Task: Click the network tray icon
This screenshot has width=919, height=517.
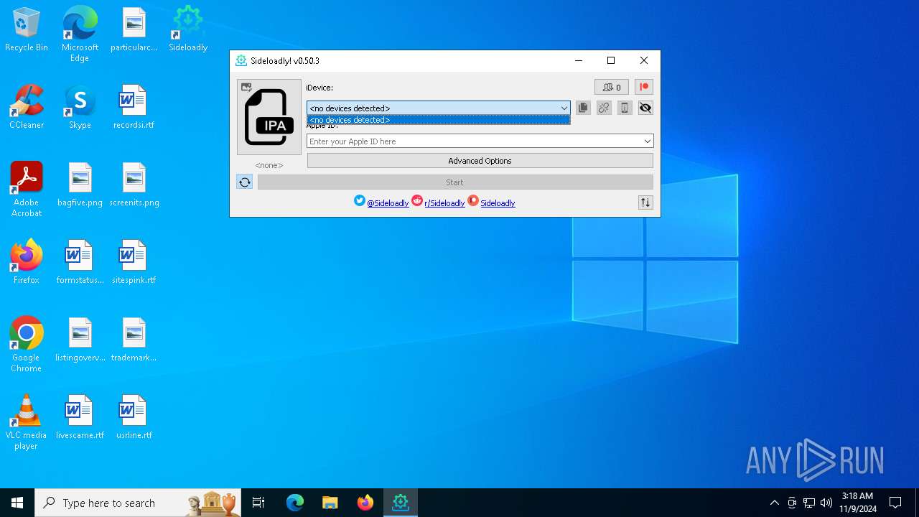Action: [x=809, y=503]
